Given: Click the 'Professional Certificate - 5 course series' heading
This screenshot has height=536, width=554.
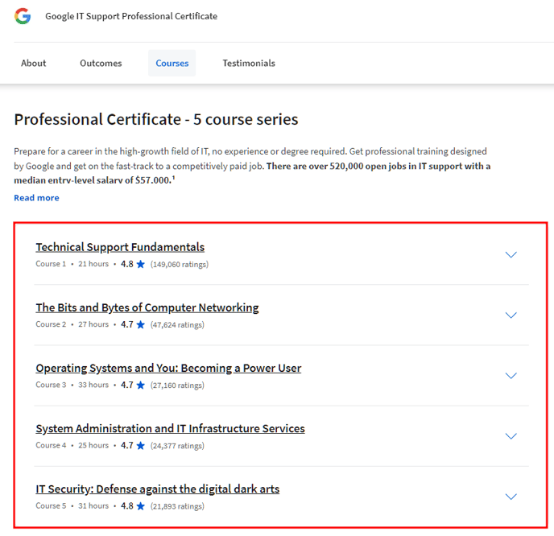Looking at the screenshot, I should click(156, 119).
